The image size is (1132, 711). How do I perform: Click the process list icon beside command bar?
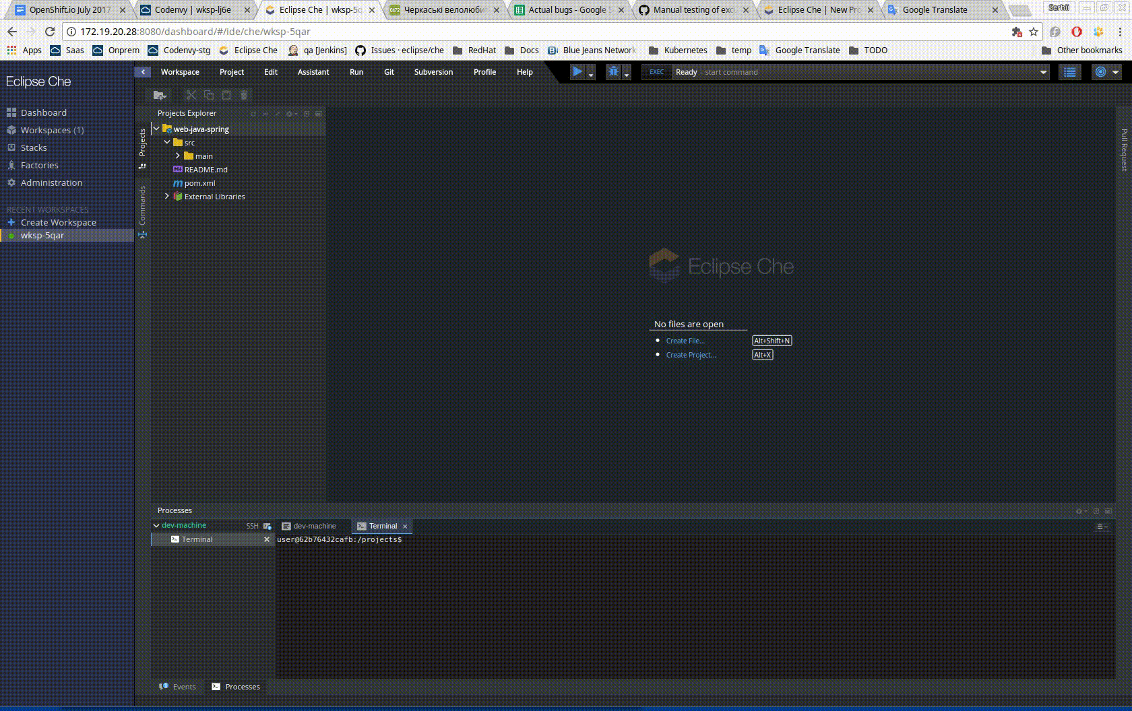pyautogui.click(x=1070, y=72)
